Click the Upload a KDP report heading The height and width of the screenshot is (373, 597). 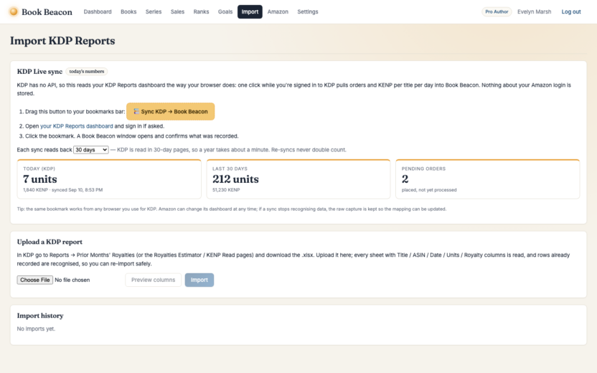(50, 242)
